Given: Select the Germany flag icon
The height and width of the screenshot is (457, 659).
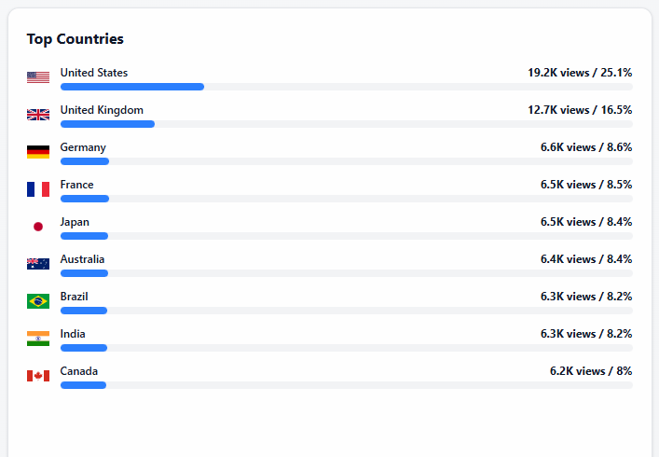Looking at the screenshot, I should (x=38, y=152).
